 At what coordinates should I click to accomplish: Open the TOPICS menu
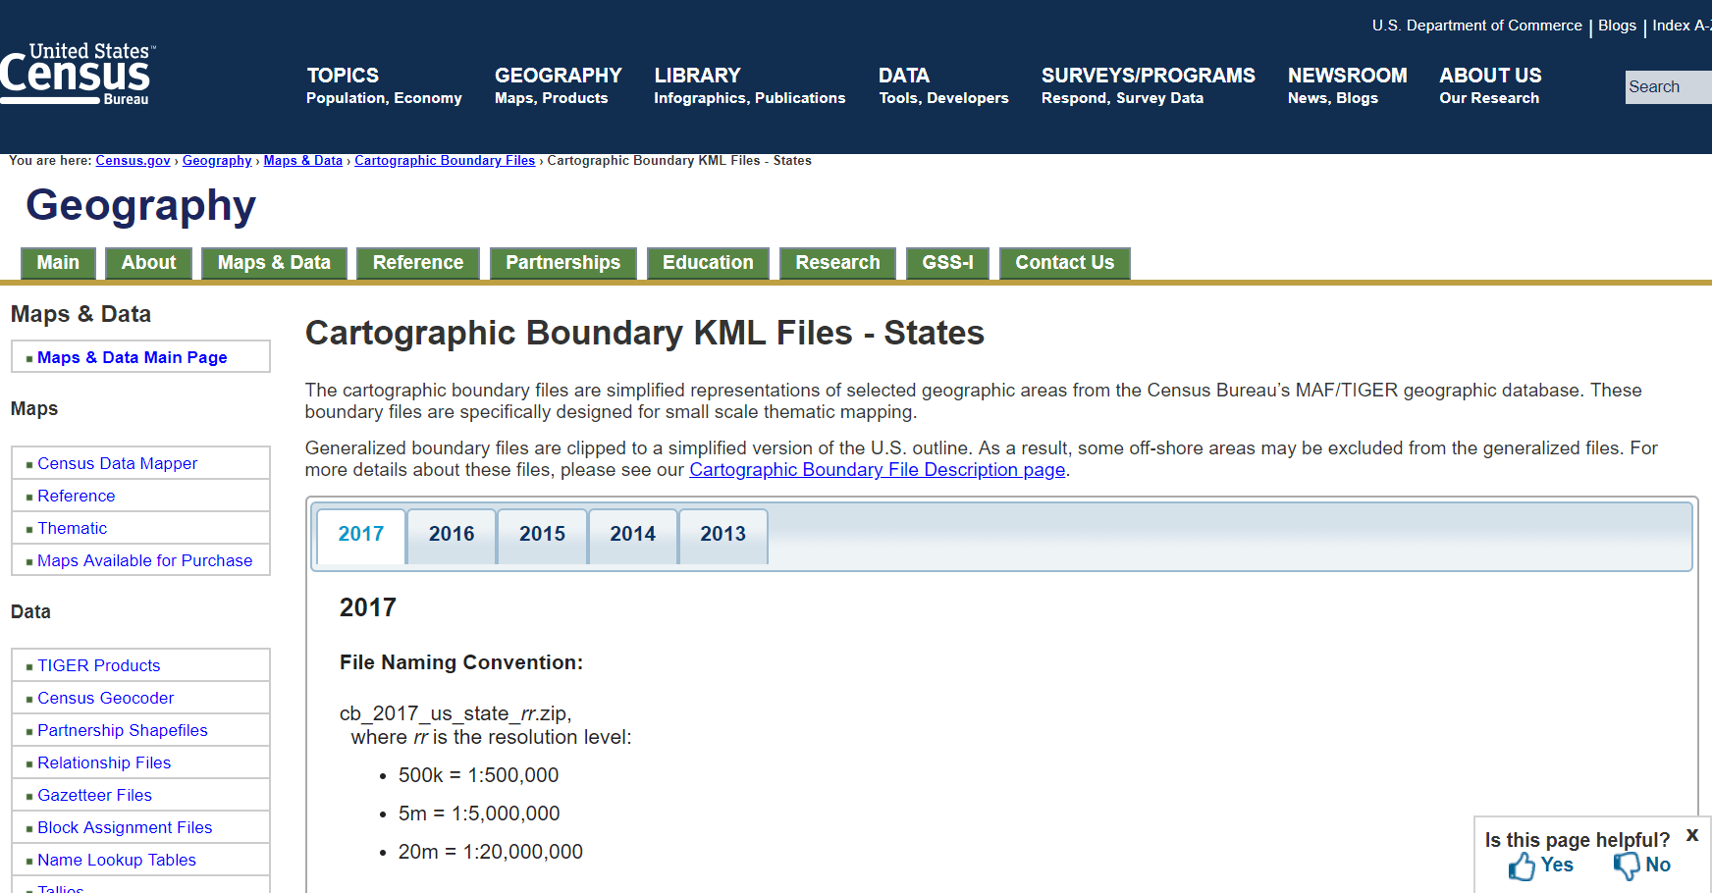tap(384, 85)
